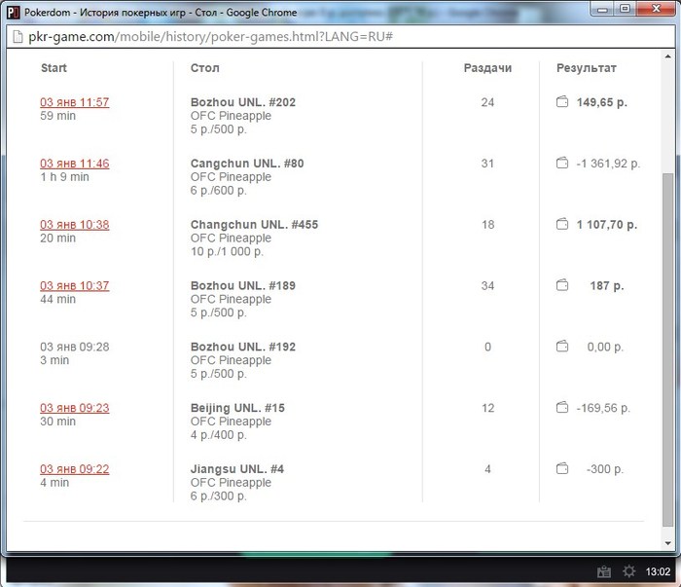The height and width of the screenshot is (587, 681).
Task: Click result value 187 p.
Action: click(607, 286)
